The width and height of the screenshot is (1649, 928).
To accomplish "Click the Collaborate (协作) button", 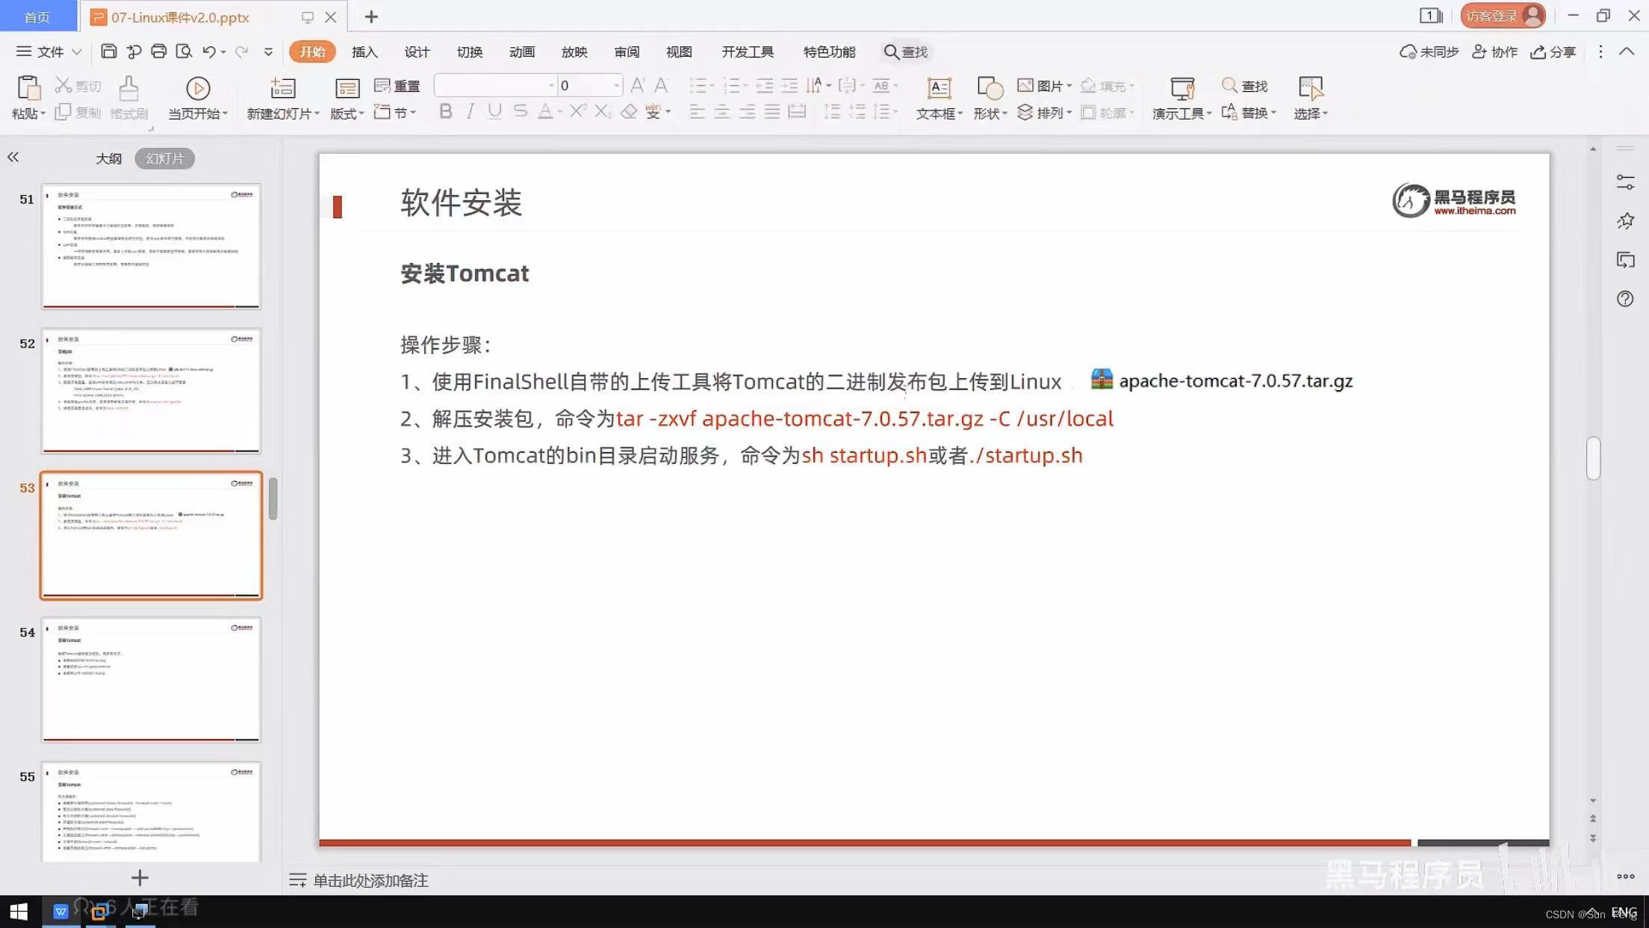I will click(1494, 52).
